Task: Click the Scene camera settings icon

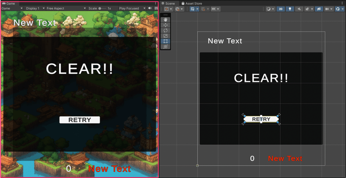Action: coord(327,9)
